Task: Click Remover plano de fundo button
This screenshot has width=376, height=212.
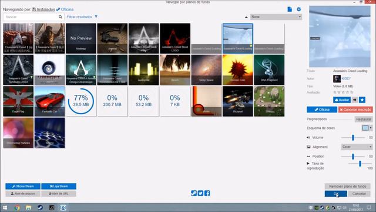Action: [347, 186]
